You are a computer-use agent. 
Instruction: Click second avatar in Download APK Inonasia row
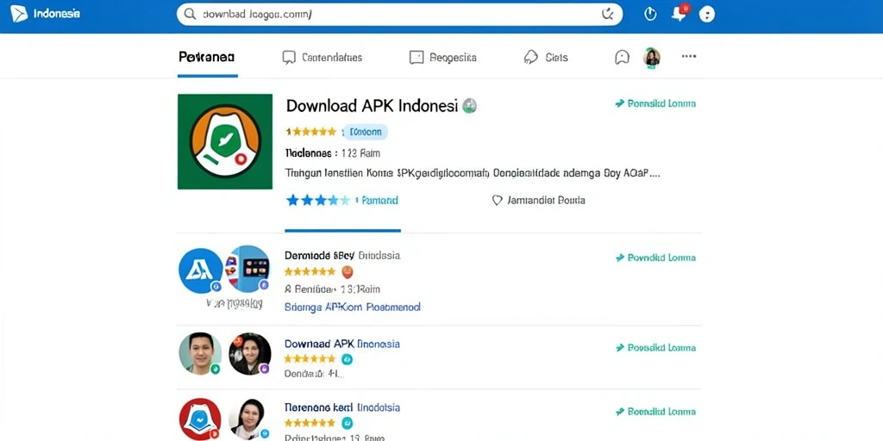pos(249,354)
